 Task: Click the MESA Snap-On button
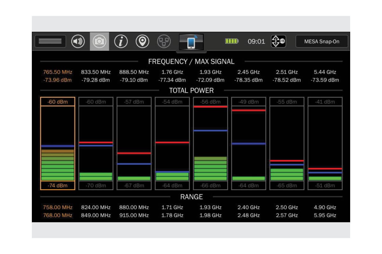coord(322,42)
